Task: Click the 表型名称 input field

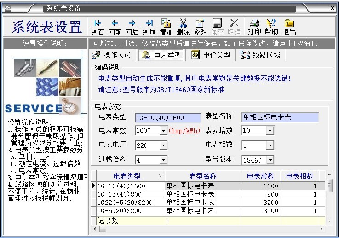Action: coord(280,117)
